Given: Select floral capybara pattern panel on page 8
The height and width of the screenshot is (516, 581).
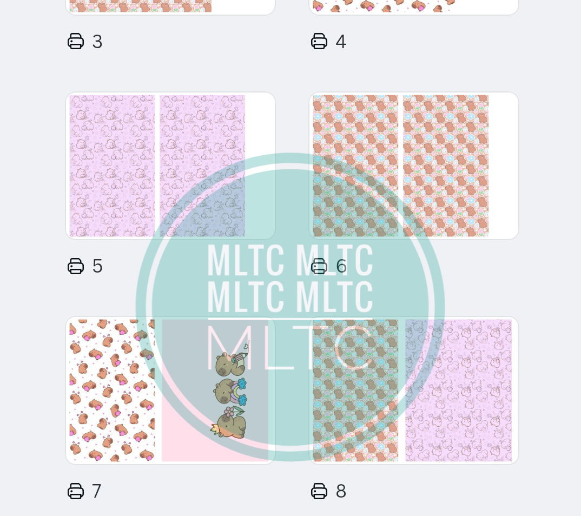Looking at the screenshot, I should pyautogui.click(x=355, y=391).
